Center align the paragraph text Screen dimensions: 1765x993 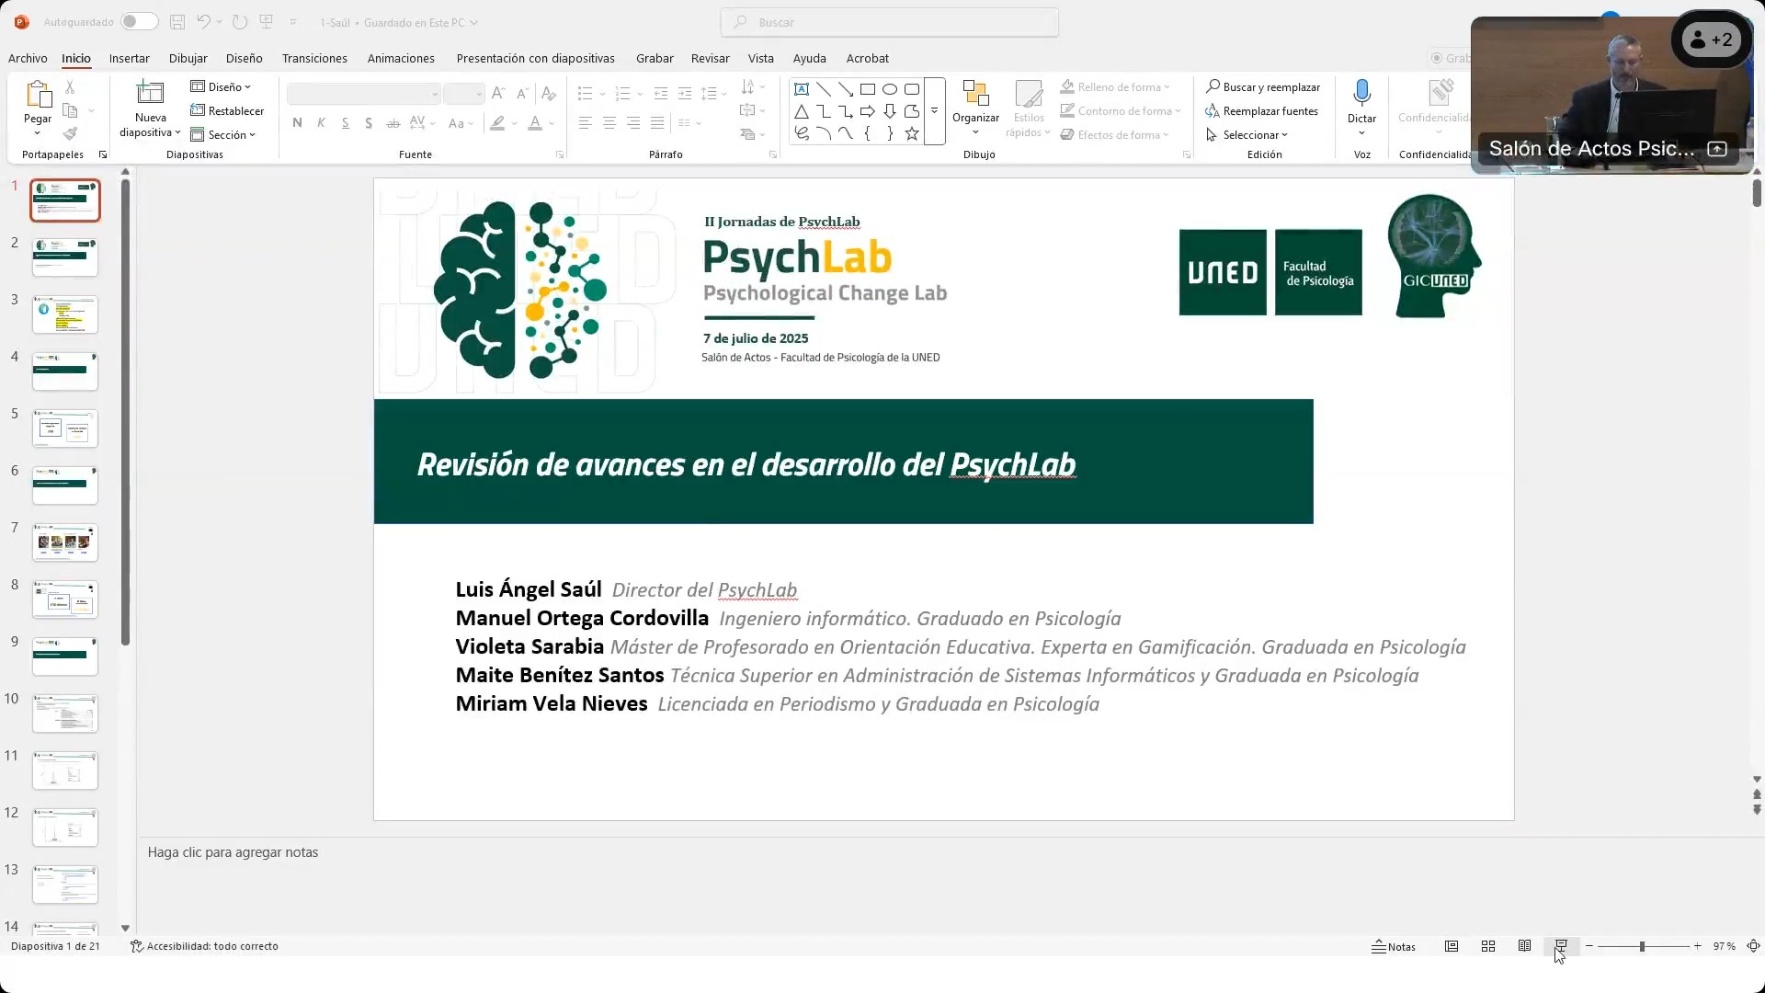tap(609, 123)
